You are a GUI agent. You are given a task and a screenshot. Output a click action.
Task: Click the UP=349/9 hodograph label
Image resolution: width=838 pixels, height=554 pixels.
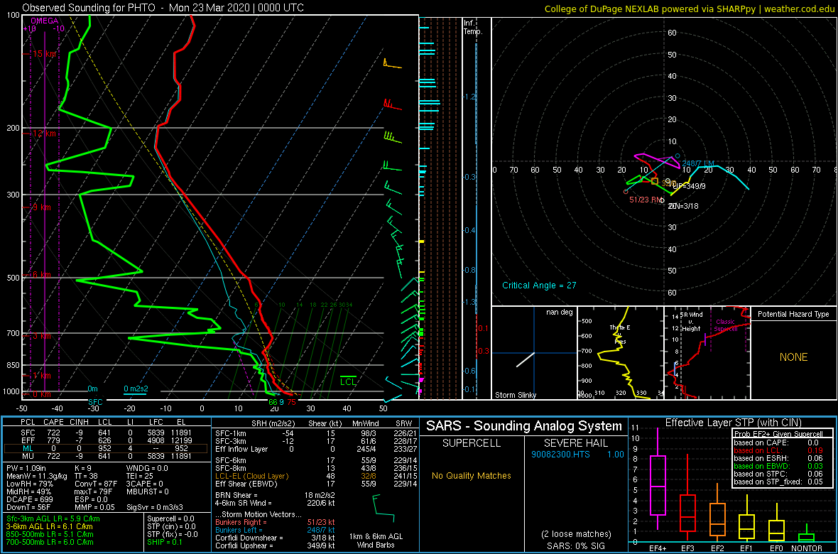coord(690,186)
